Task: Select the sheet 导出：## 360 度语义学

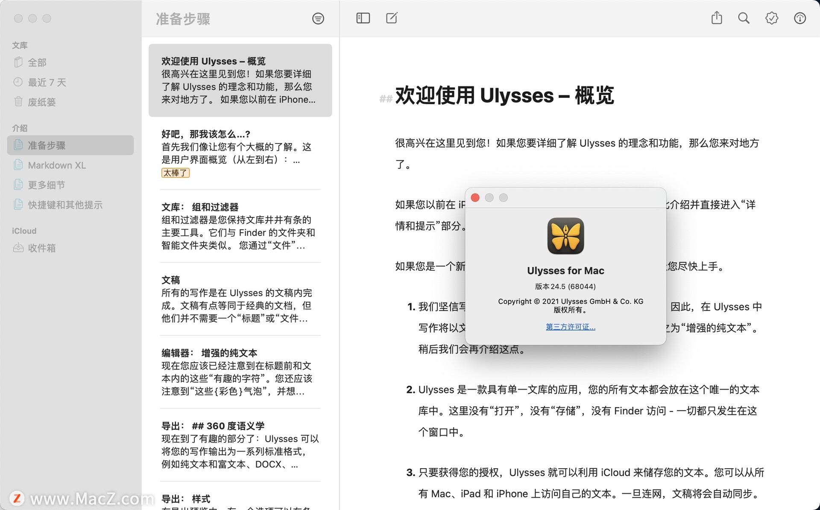Action: tap(240, 445)
